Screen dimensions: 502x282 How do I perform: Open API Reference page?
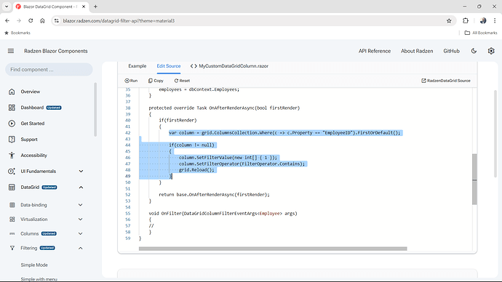click(375, 51)
